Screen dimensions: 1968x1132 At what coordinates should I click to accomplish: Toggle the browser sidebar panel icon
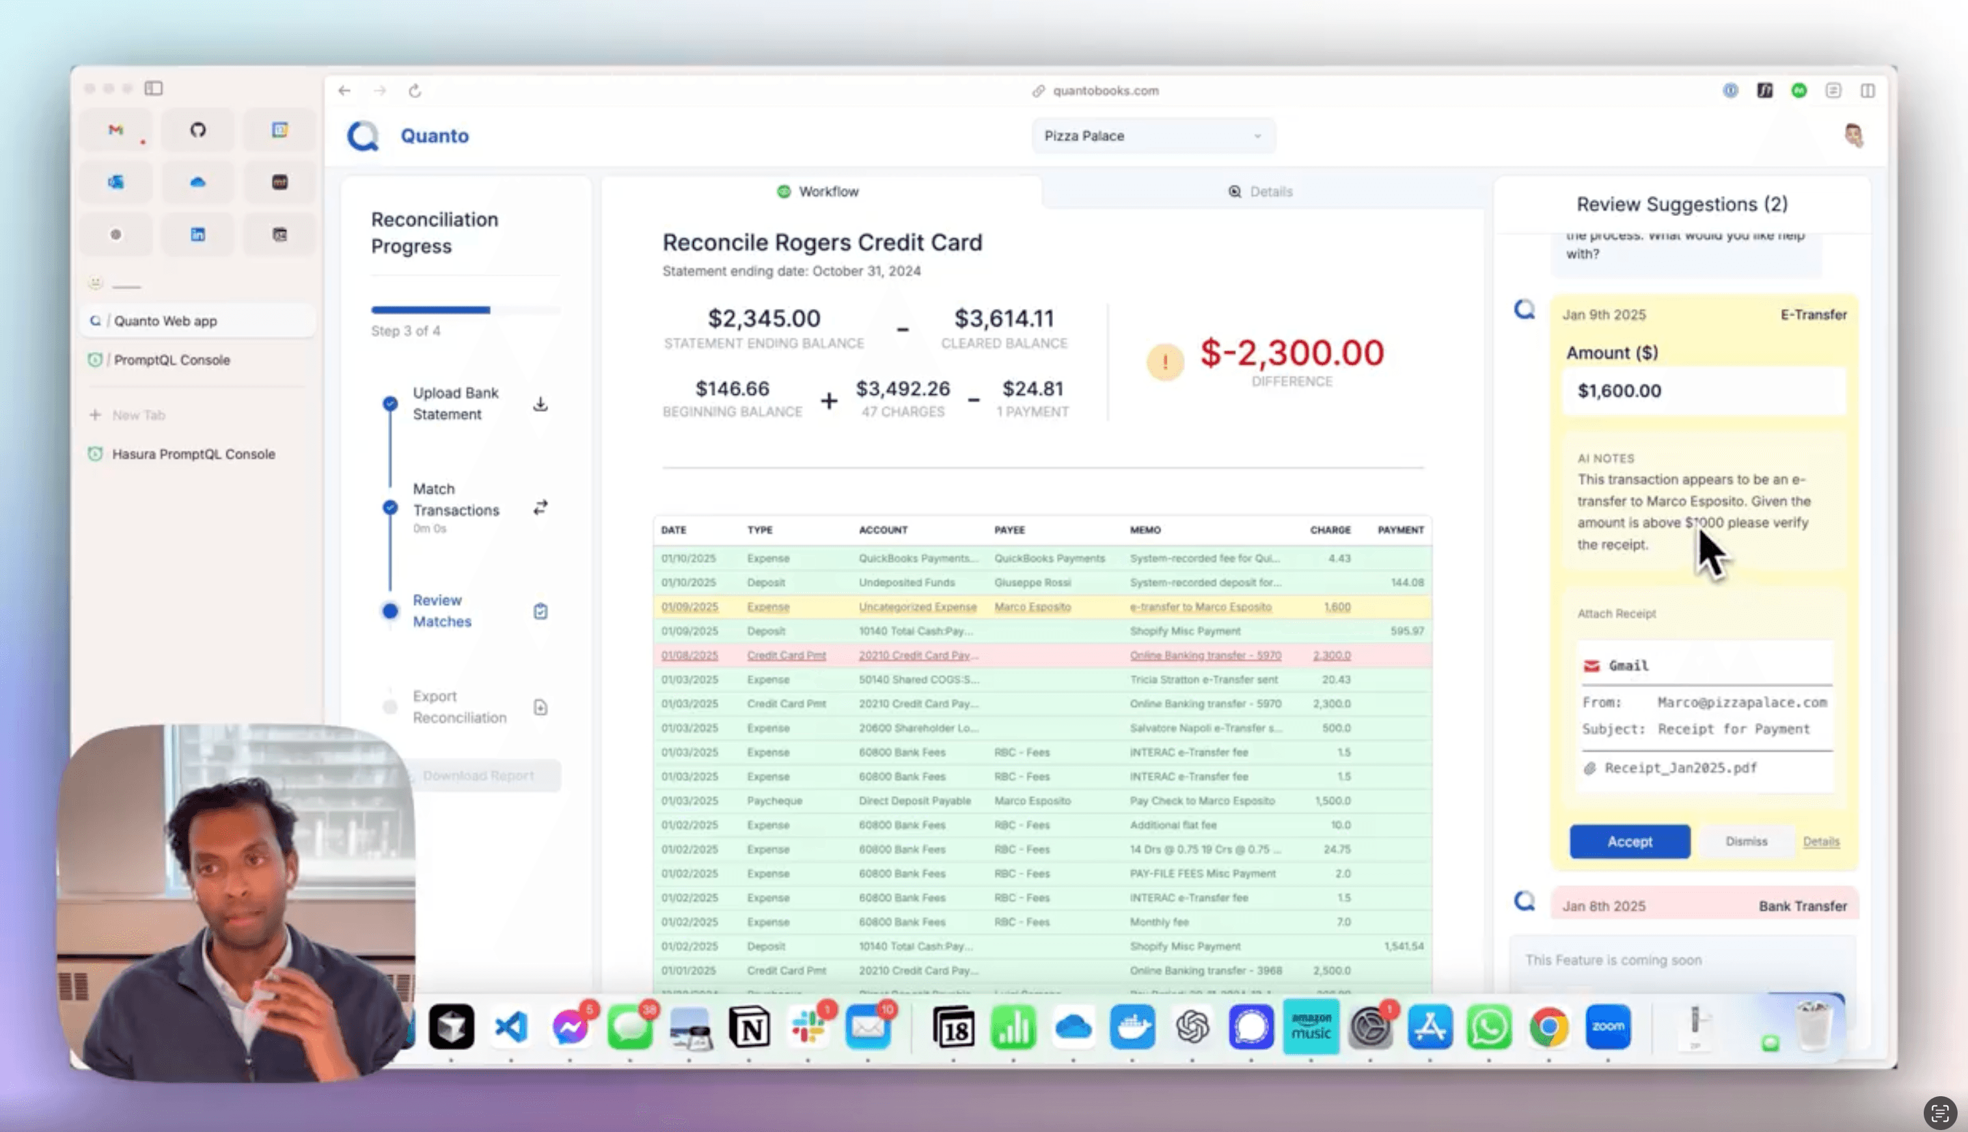154,88
